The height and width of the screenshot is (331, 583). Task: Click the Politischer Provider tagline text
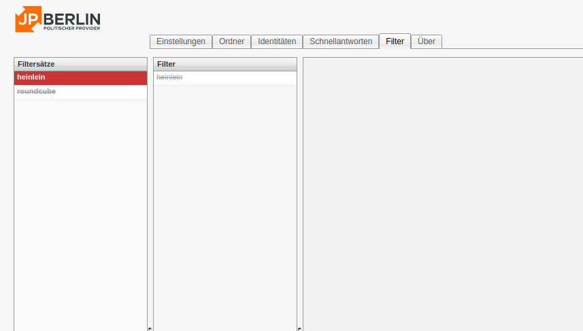pos(71,29)
